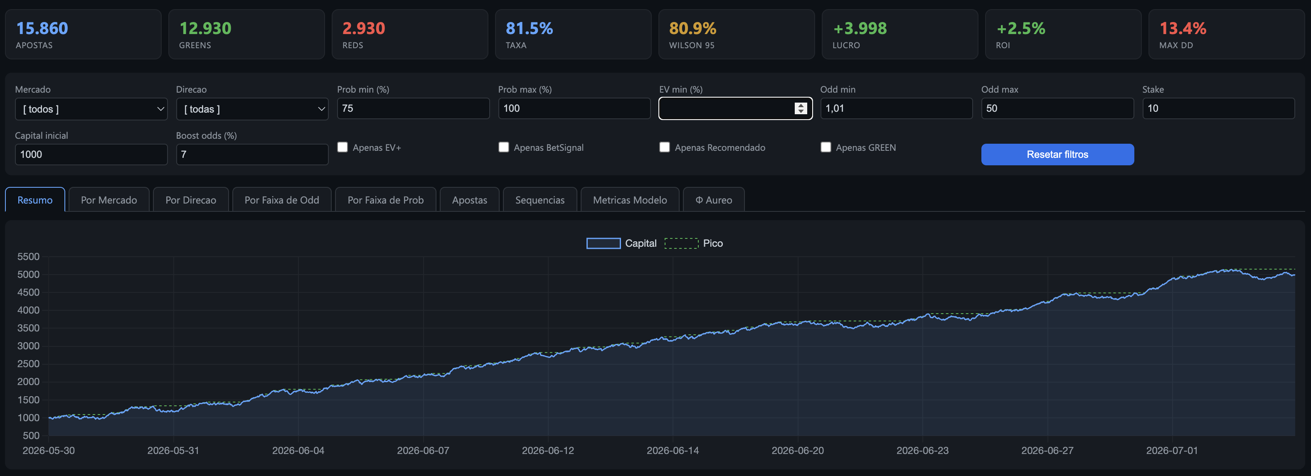Click the +2.5% ROI card

point(1063,34)
